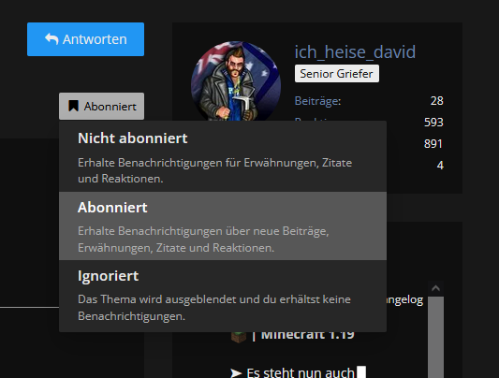The height and width of the screenshot is (378, 499).
Task: Click the bookmark icon on Abonniert button
Action: click(74, 106)
